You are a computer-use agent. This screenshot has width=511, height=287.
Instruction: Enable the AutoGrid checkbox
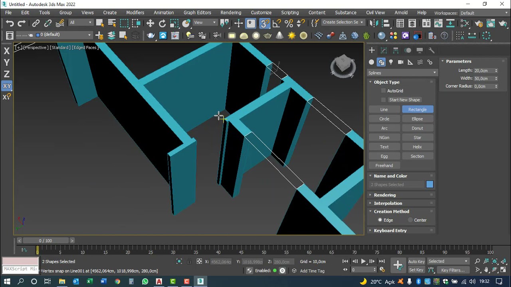point(384,91)
